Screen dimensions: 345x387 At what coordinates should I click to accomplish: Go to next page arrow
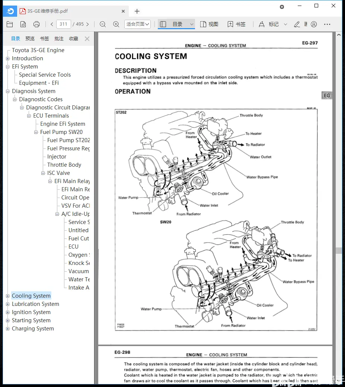point(87,24)
